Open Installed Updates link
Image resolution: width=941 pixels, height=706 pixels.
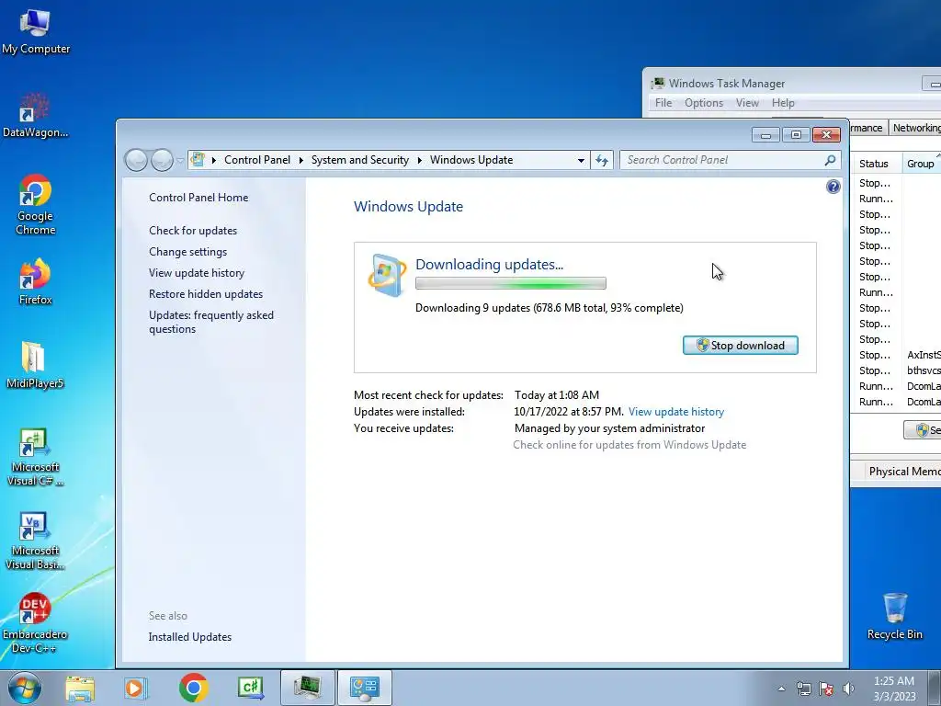click(x=189, y=637)
